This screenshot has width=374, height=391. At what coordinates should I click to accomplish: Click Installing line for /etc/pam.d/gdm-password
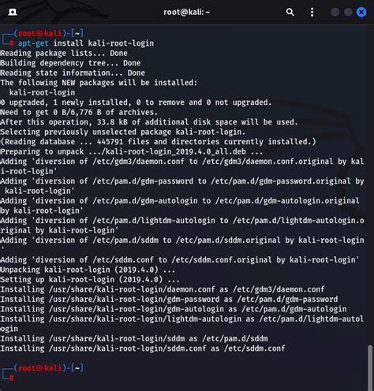(169, 300)
